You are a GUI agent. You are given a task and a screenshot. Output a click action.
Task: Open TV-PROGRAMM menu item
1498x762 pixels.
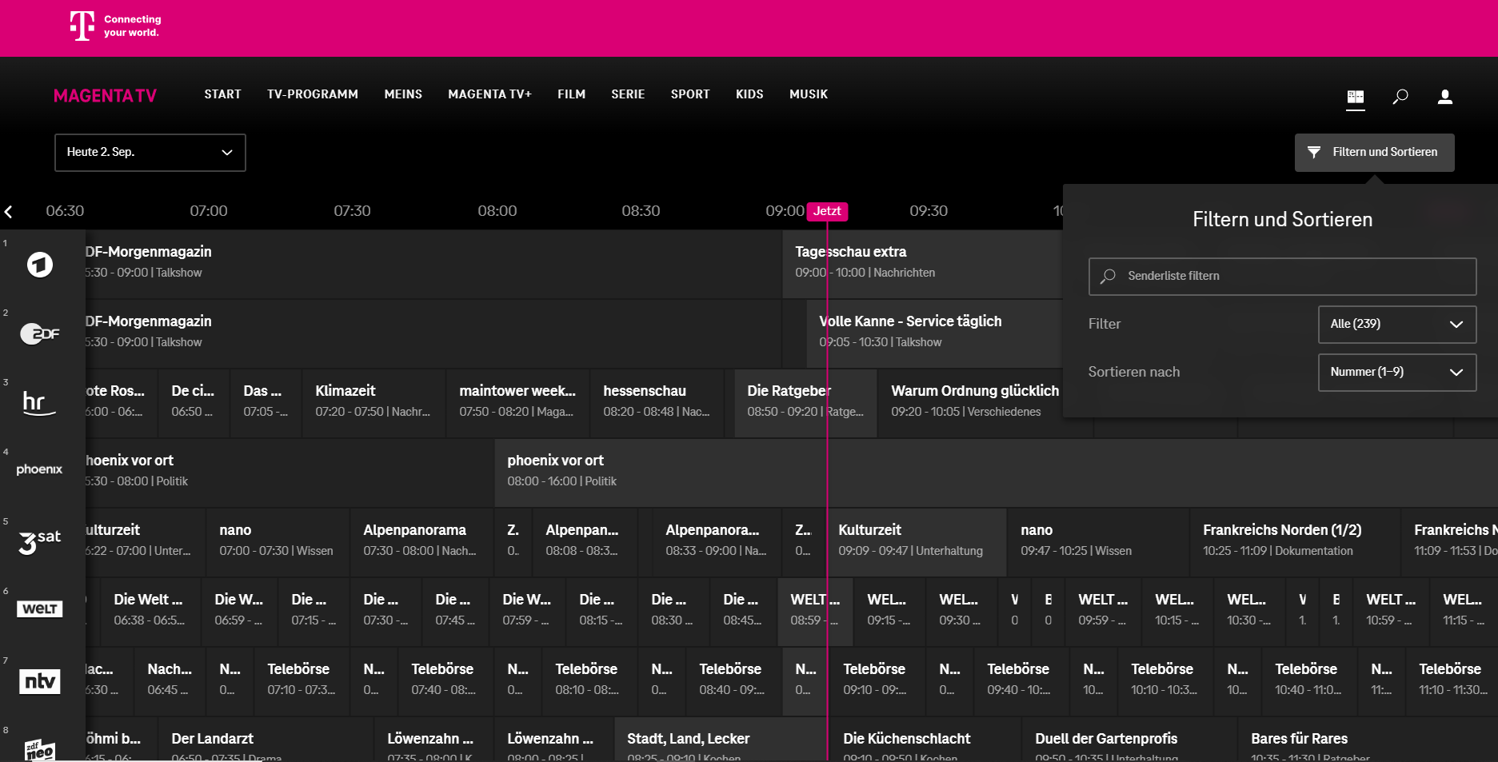click(313, 94)
